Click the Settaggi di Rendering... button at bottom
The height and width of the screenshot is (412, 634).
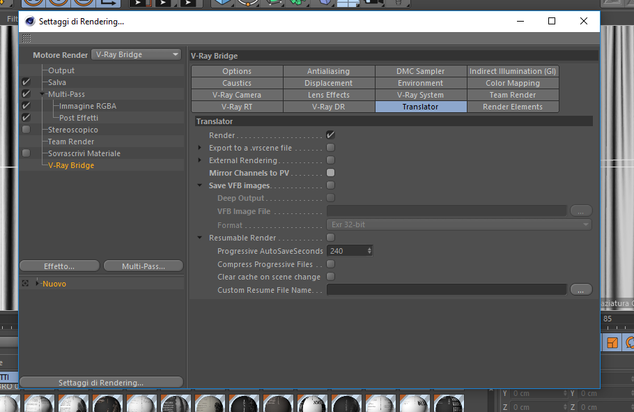point(101,383)
